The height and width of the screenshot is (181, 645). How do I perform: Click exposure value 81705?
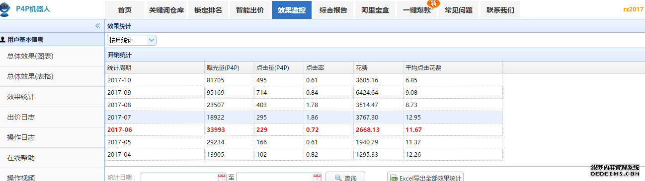pos(215,80)
